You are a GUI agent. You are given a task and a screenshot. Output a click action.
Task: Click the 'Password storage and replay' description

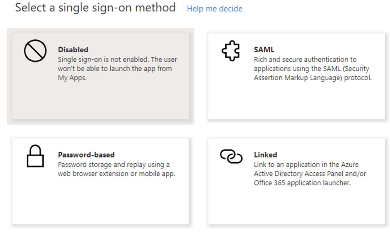pos(116,169)
